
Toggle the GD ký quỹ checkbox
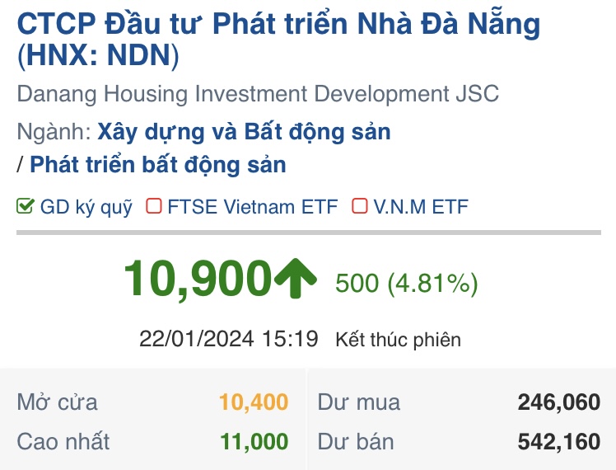click(x=26, y=206)
